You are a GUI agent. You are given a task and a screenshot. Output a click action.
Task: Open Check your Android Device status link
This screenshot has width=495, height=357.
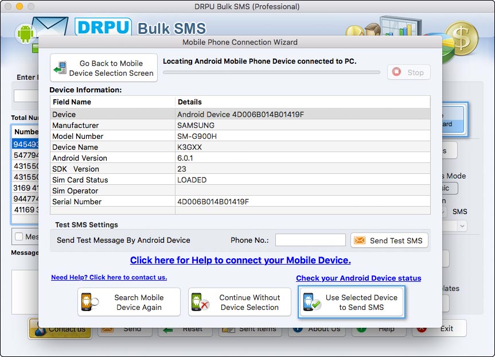pyautogui.click(x=358, y=278)
